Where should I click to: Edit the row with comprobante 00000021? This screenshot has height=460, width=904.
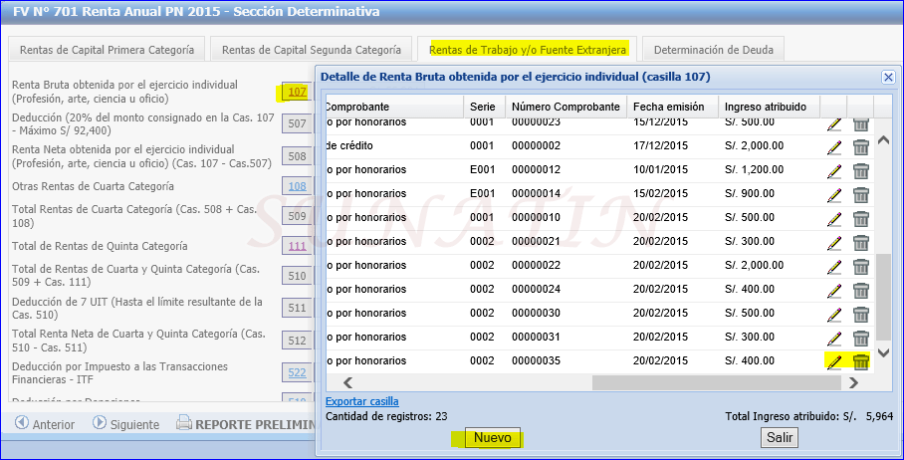tap(833, 243)
